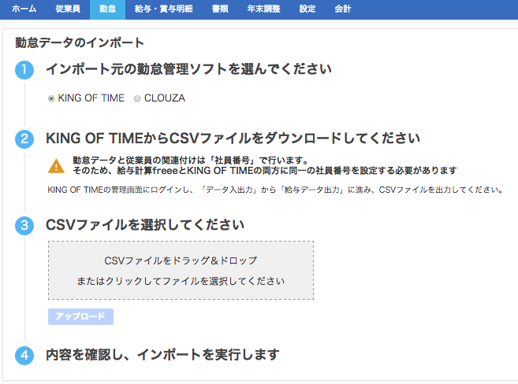This screenshot has height=384, width=518.
Task: Click the heading インポート元の勤怠管理ソフトを選んでください
Action: 188,69
